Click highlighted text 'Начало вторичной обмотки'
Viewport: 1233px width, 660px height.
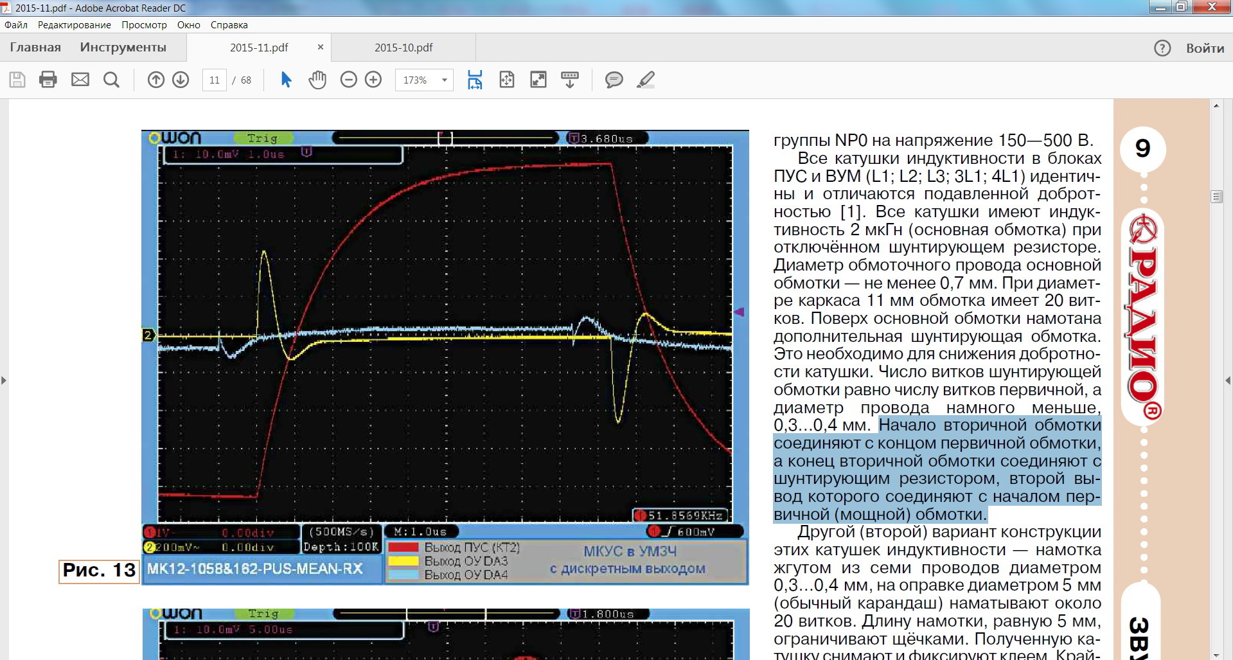pyautogui.click(x=990, y=425)
